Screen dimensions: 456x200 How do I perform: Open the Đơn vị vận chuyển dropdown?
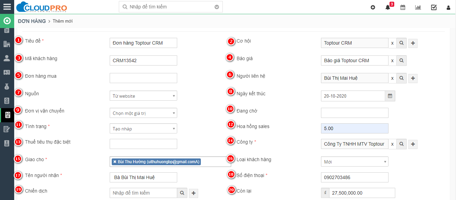(143, 114)
